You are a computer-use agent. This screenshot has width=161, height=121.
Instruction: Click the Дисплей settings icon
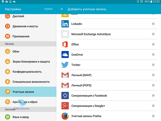(x=7, y=16)
